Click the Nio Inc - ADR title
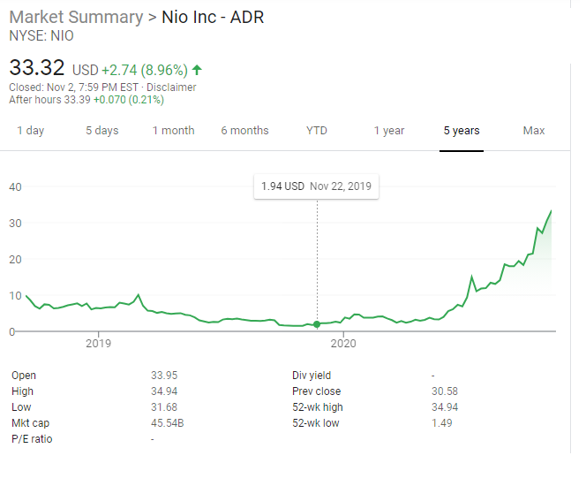The image size is (586, 486). 213,18
